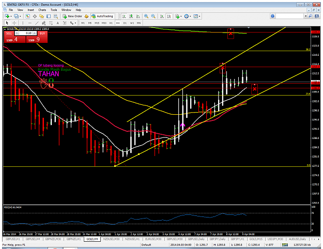Pick the Horizontal Line drawing tool
This screenshot has width=323, height=249.
(30, 23)
